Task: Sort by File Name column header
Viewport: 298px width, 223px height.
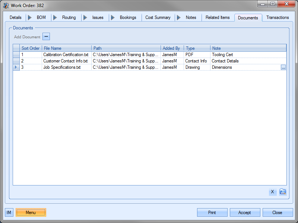Action: 66,48
